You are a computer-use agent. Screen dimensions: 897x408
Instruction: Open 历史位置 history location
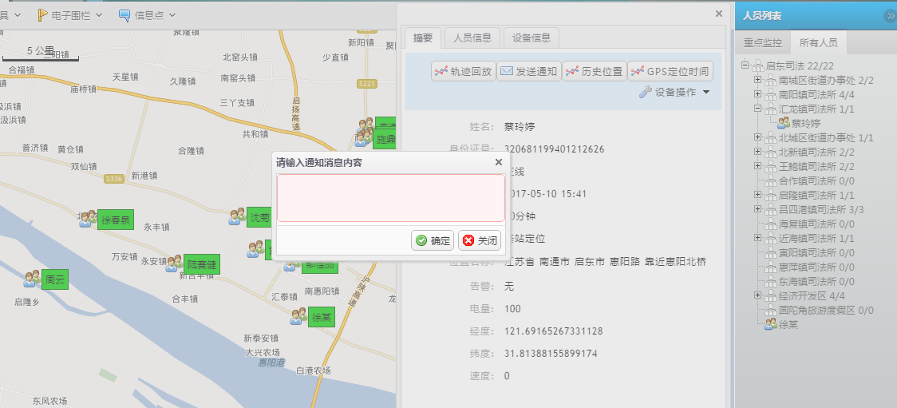(594, 71)
